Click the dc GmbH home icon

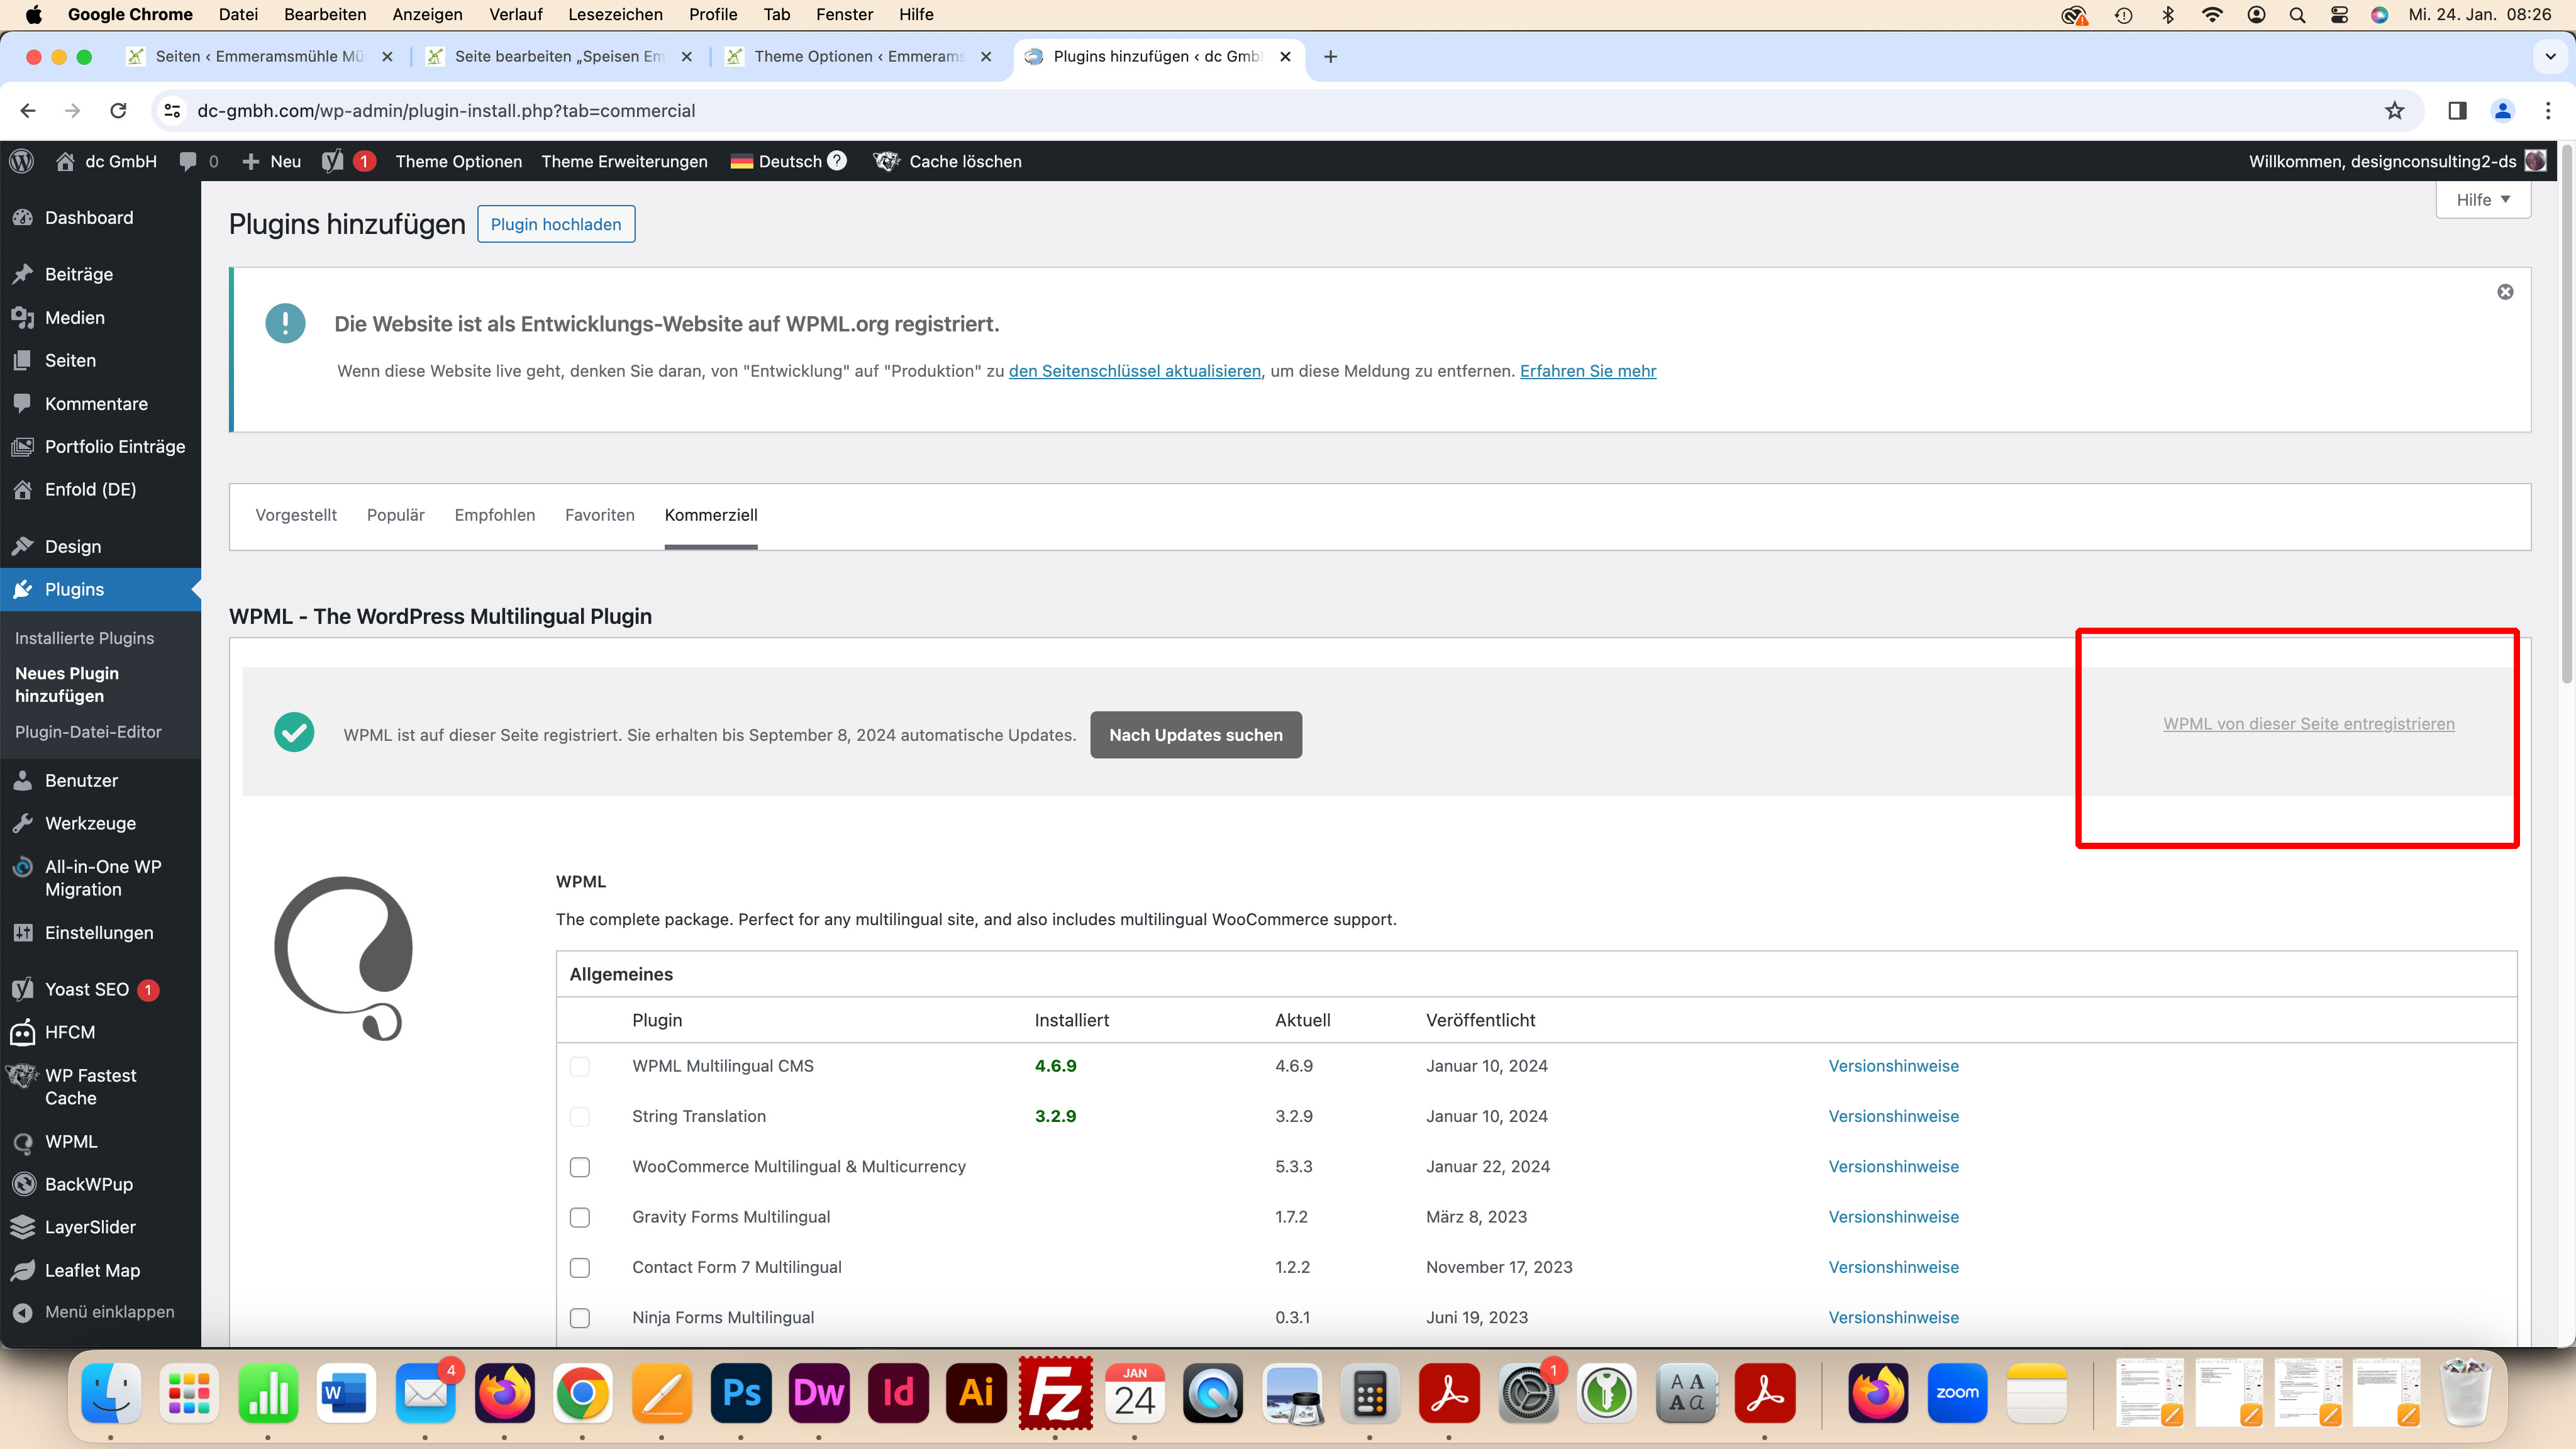tap(65, 161)
